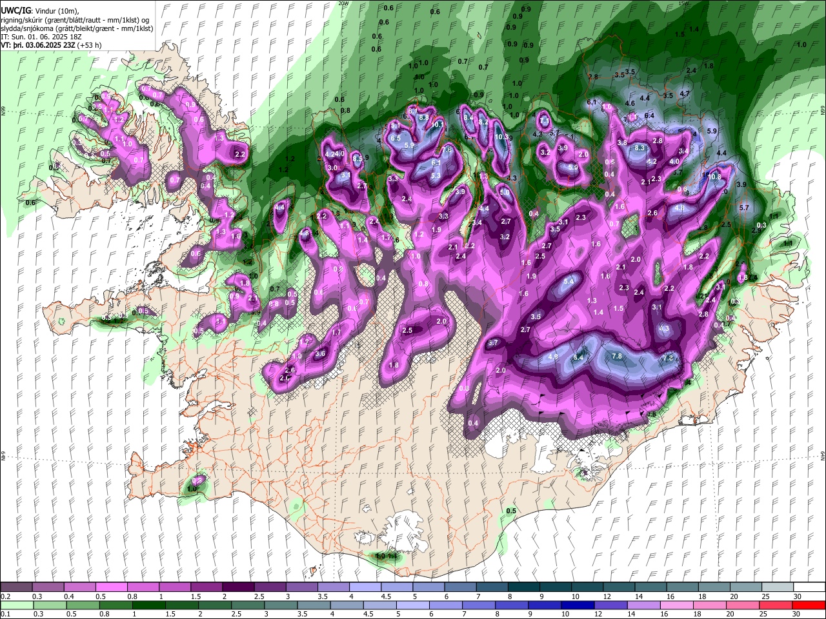Click the '3.6' snowfall value on the map

[x=320, y=353]
